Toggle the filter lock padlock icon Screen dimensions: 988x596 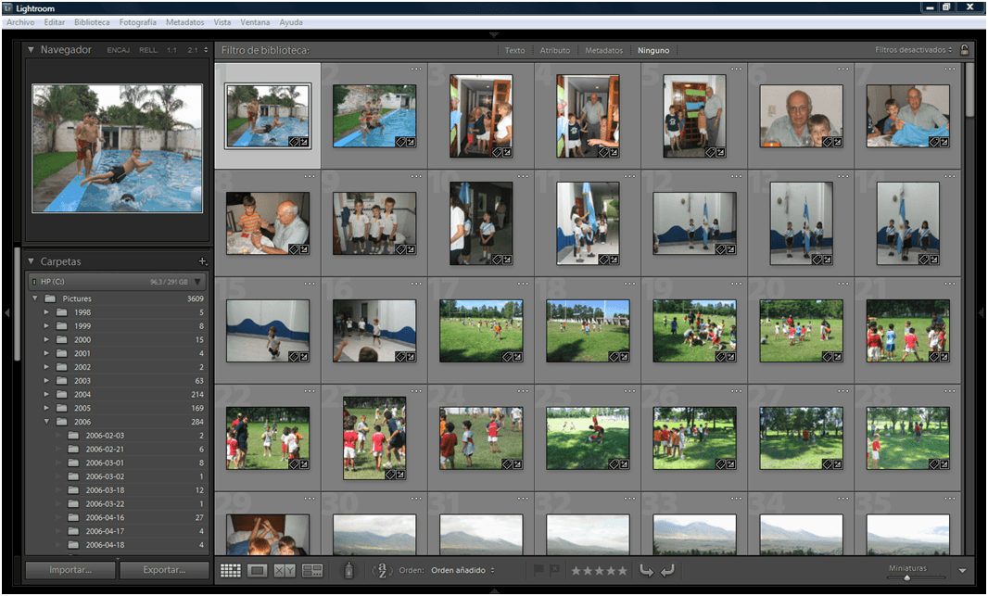click(x=965, y=50)
